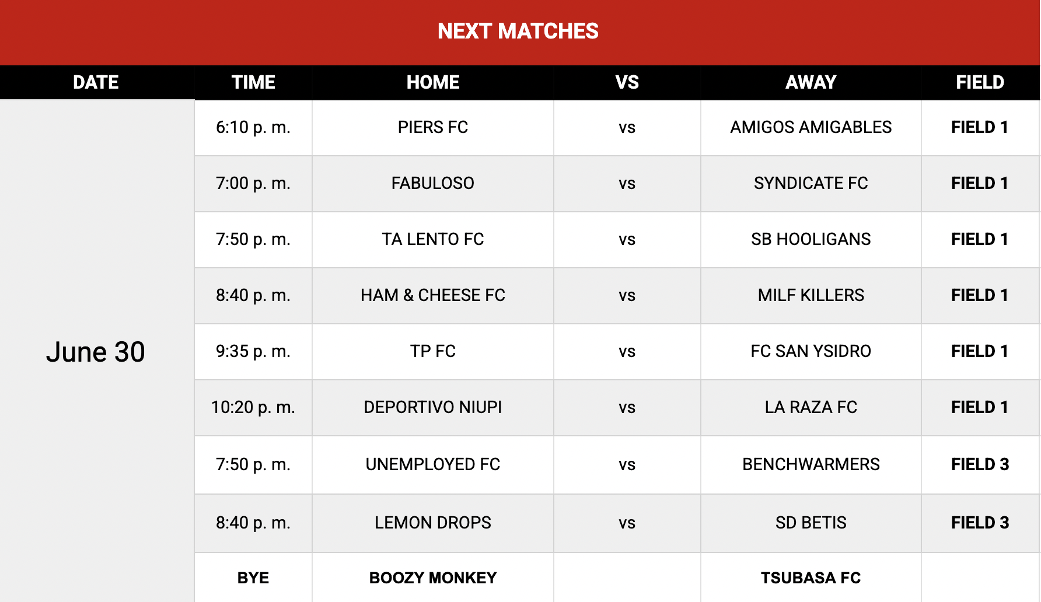
Task: Select the 10:20 p. m. time cell
Action: pos(253,408)
